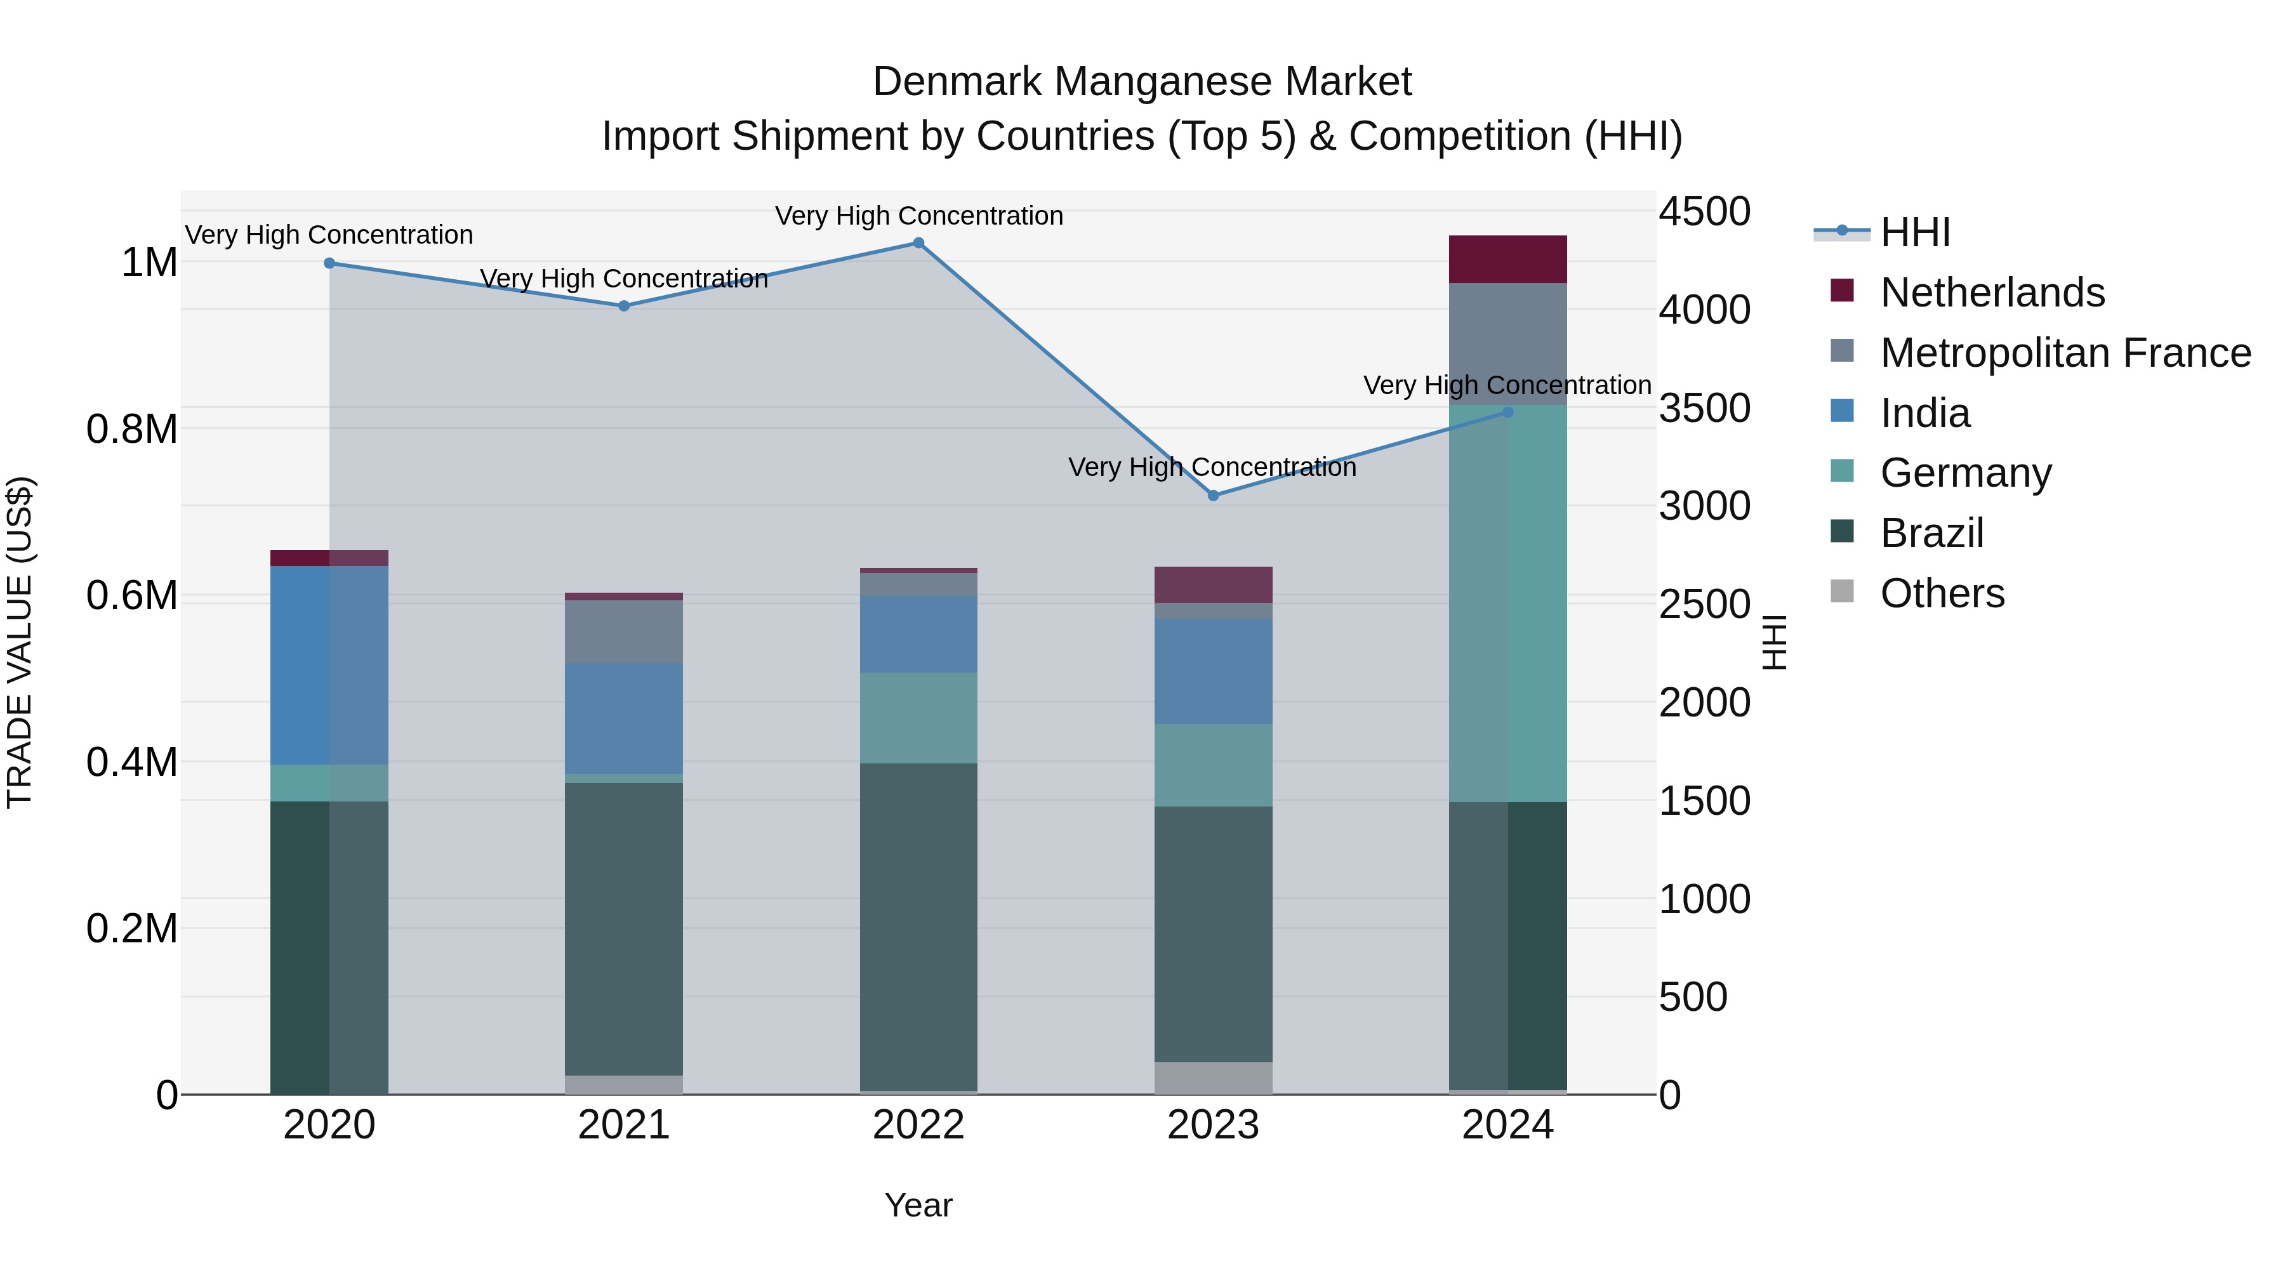The height and width of the screenshot is (1285, 2285).
Task: Click the 4500 right axis tick label
Action: pyautogui.click(x=1705, y=212)
